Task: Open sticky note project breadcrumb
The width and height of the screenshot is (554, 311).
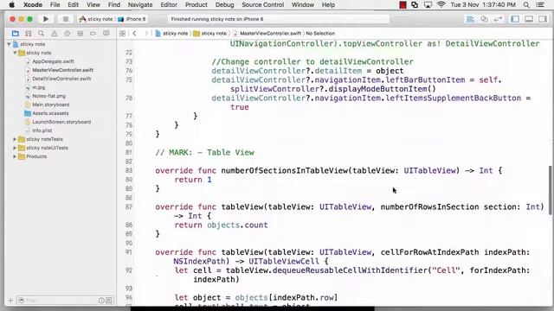Action: [171, 34]
